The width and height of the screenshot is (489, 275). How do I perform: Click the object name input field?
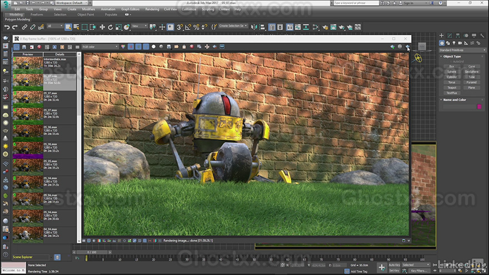460,107
